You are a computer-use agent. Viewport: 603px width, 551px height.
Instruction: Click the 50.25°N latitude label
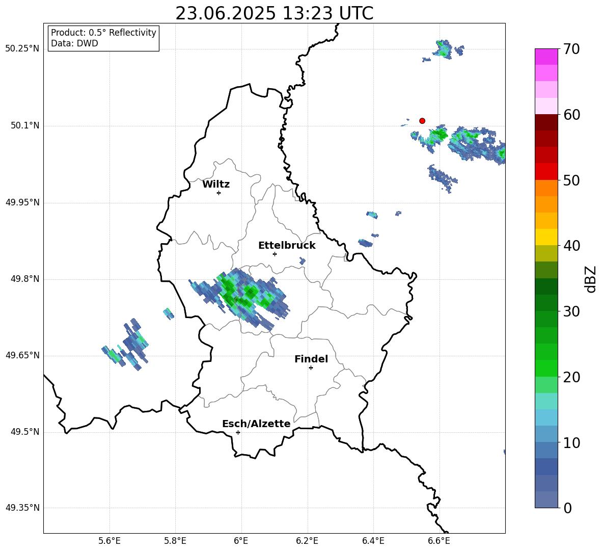click(22, 49)
